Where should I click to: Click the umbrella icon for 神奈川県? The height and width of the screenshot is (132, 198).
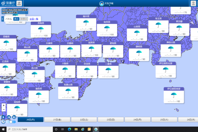click(x=171, y=49)
